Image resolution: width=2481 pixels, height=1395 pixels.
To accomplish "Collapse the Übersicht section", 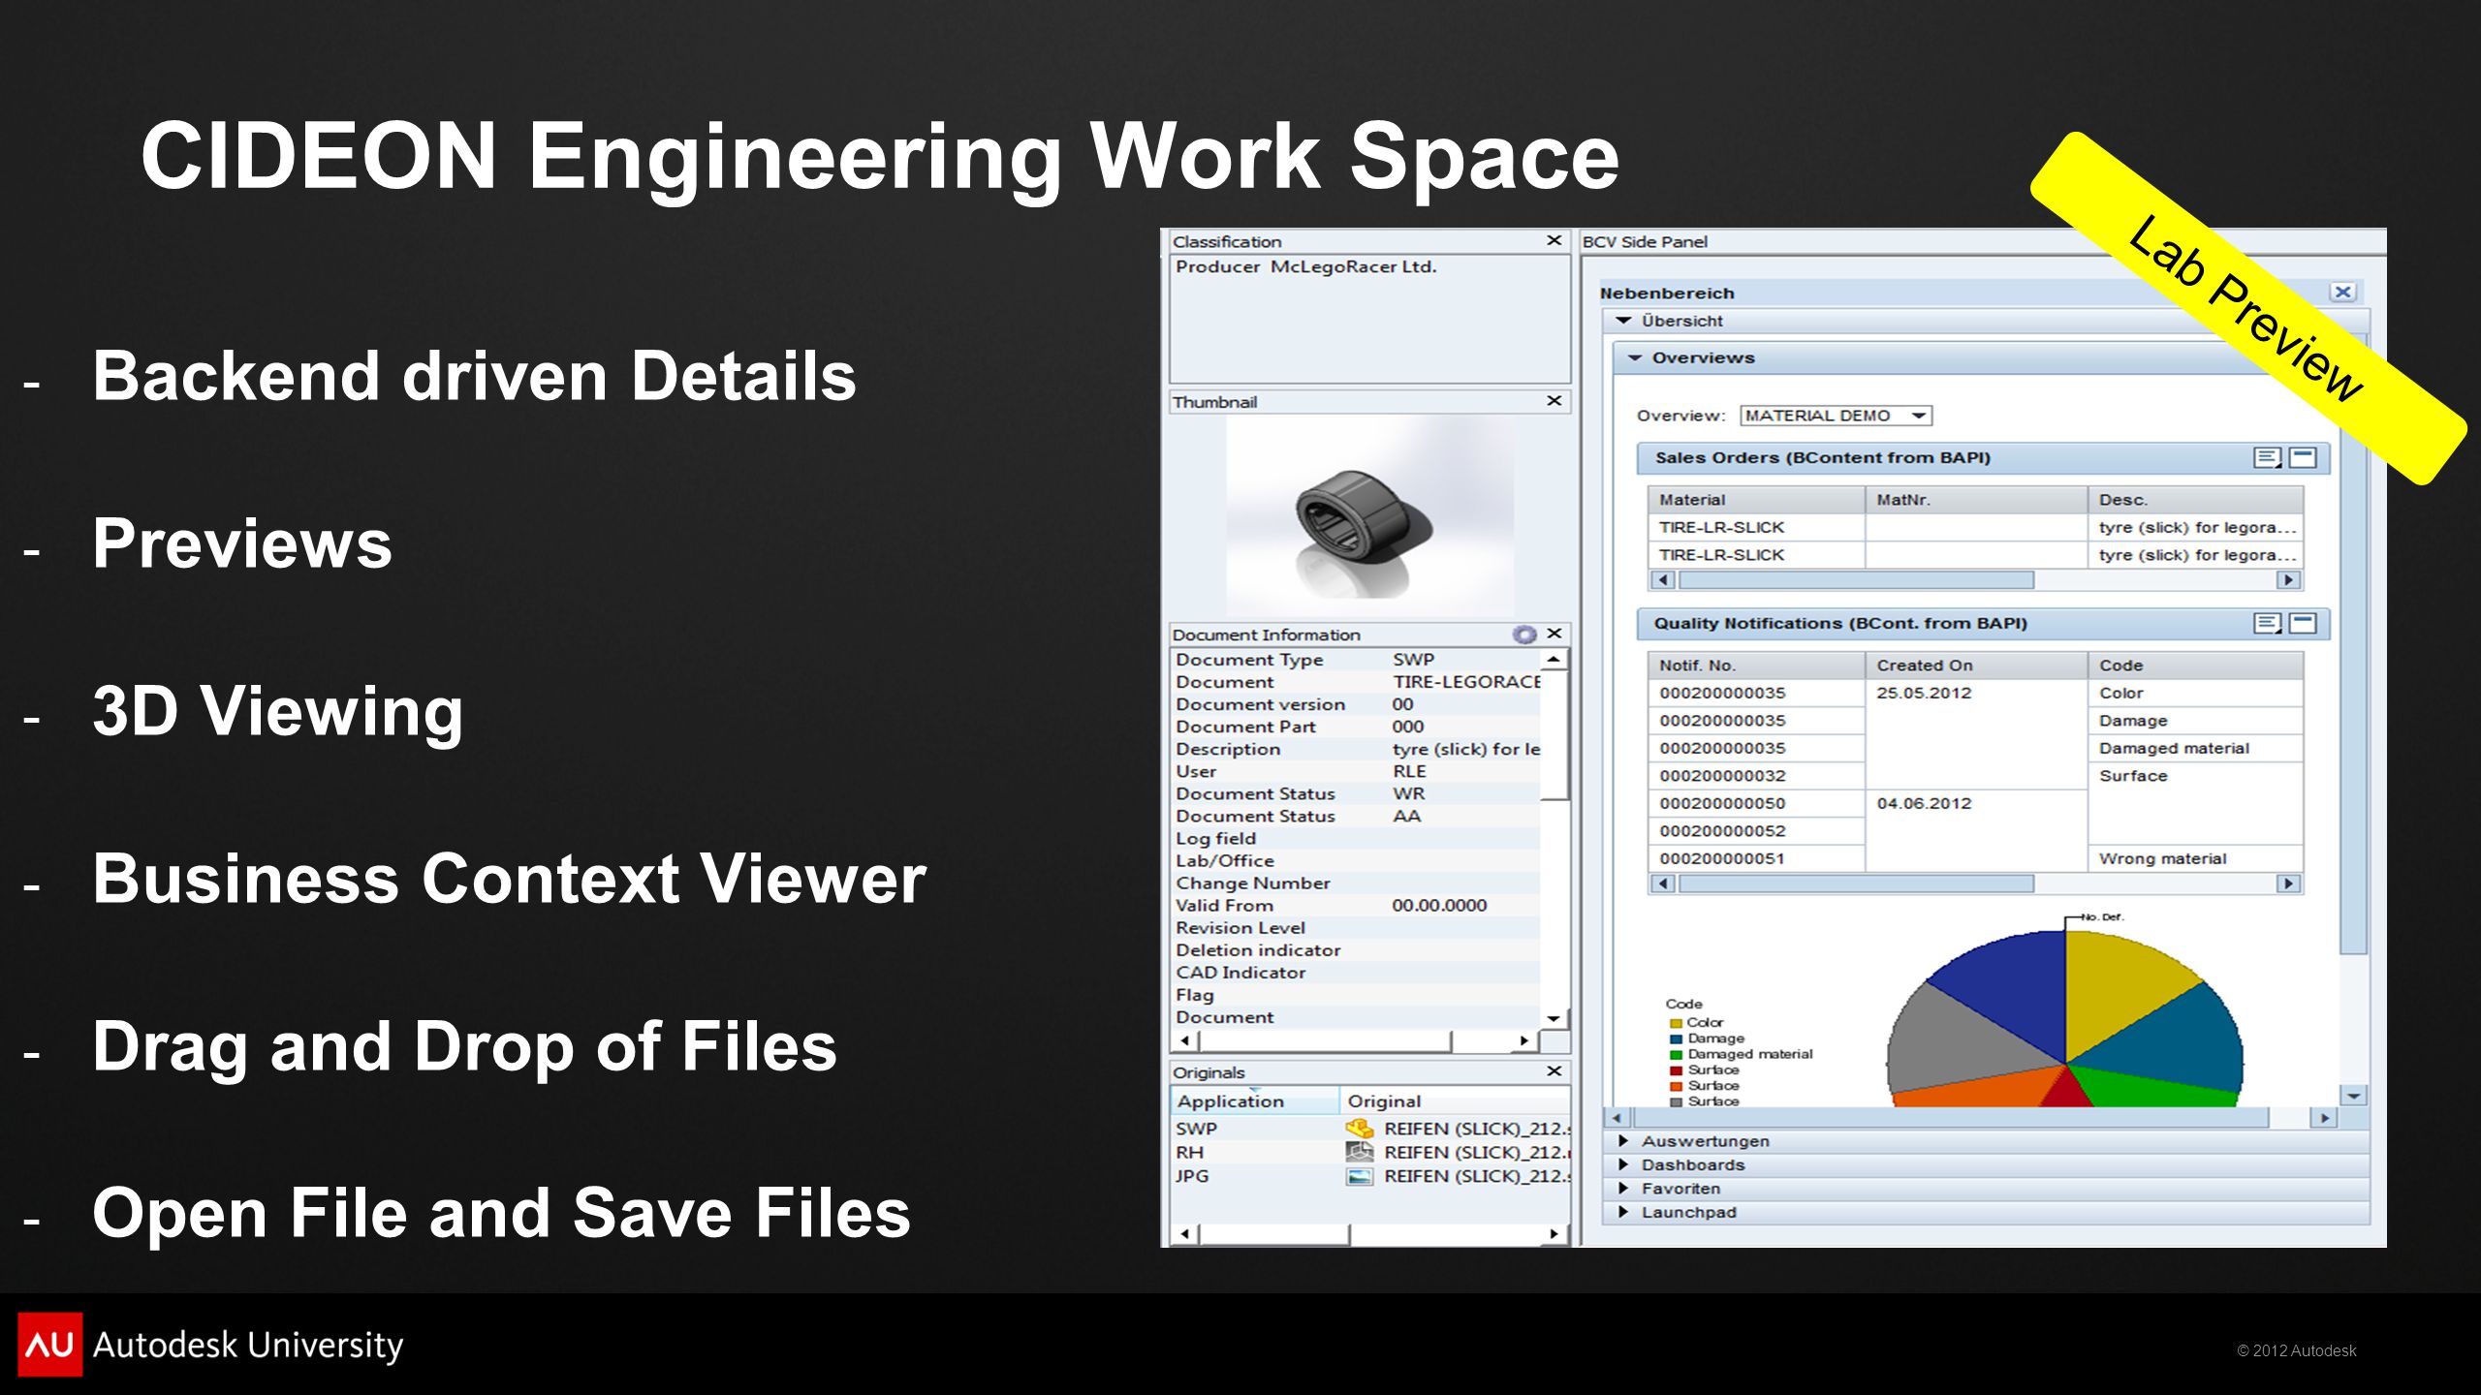I will point(1623,321).
